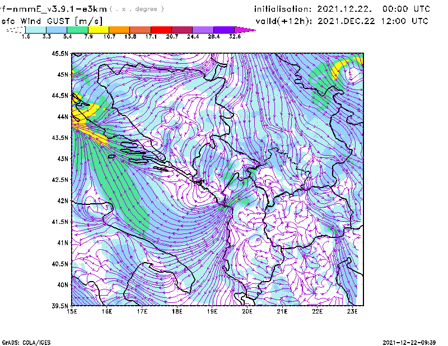This screenshot has height=346, width=448.
Task: Click the '17E' longitude label
Action: pos(142,311)
